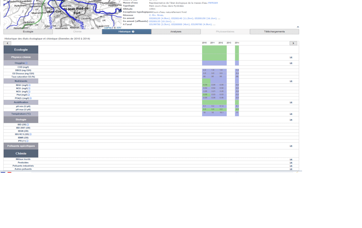Open upstream station 05200120 link
Screen dimensions: 362x228
[155, 18]
